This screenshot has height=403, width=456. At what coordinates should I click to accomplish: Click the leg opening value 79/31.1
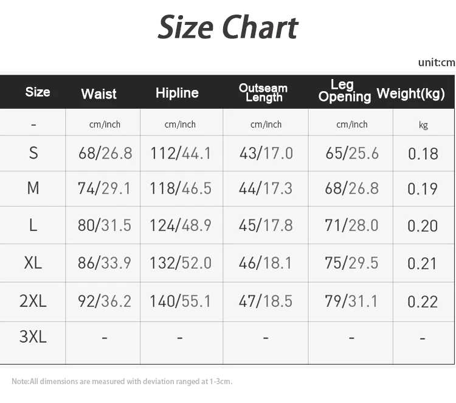click(x=351, y=301)
